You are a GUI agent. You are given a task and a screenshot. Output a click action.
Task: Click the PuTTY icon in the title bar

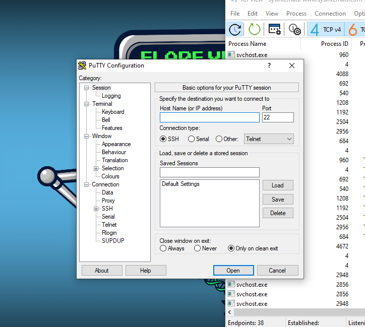click(82, 66)
